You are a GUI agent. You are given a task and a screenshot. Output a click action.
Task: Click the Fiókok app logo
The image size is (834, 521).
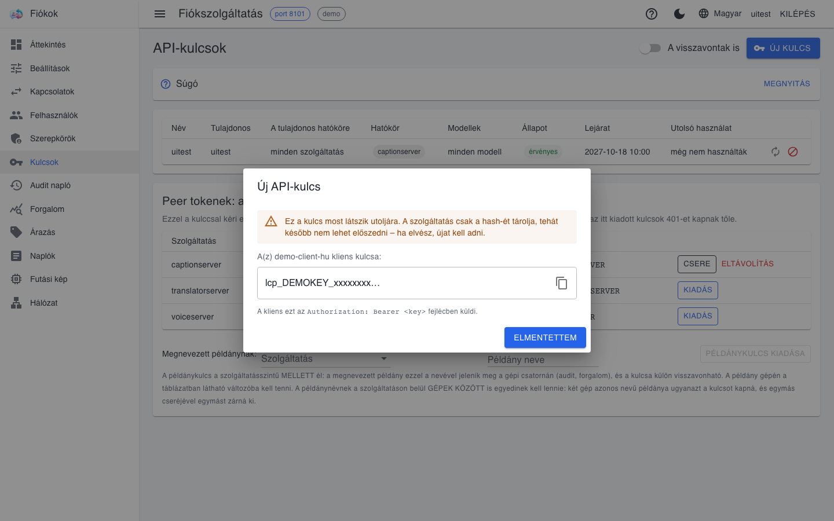click(x=16, y=14)
